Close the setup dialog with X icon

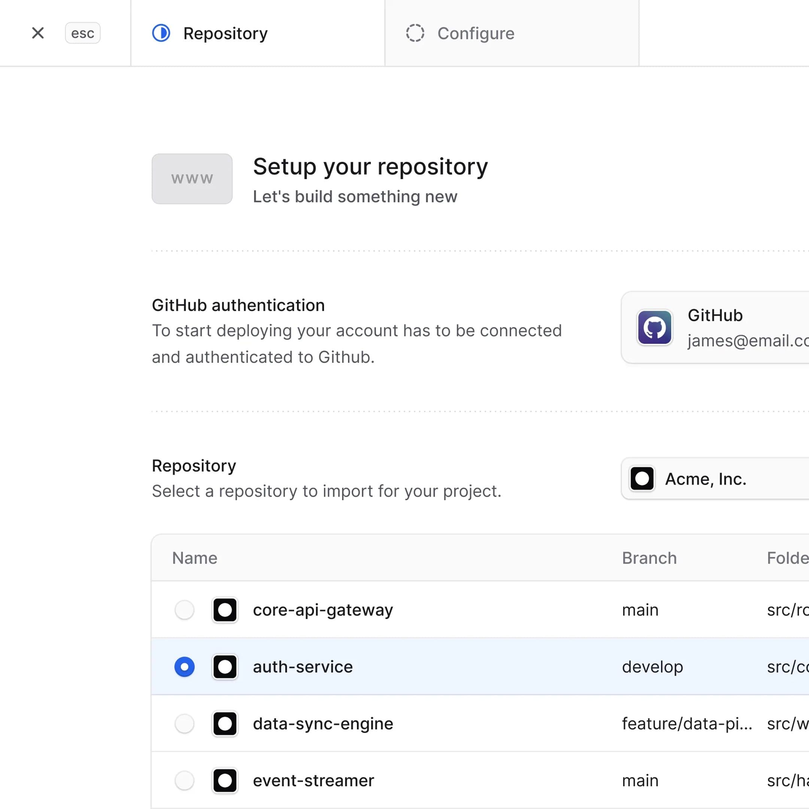coord(38,33)
